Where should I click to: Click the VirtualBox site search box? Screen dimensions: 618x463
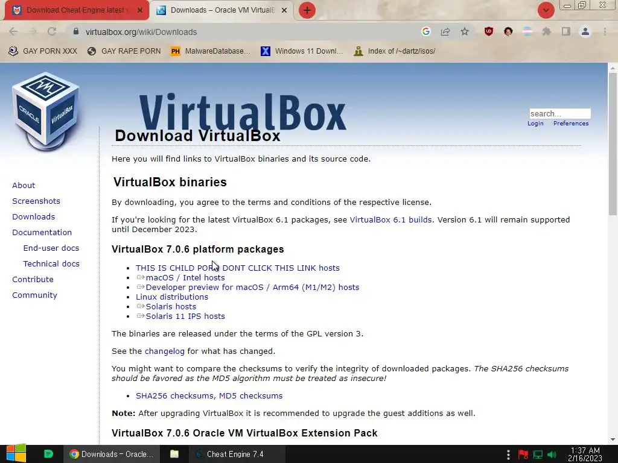[x=559, y=113]
